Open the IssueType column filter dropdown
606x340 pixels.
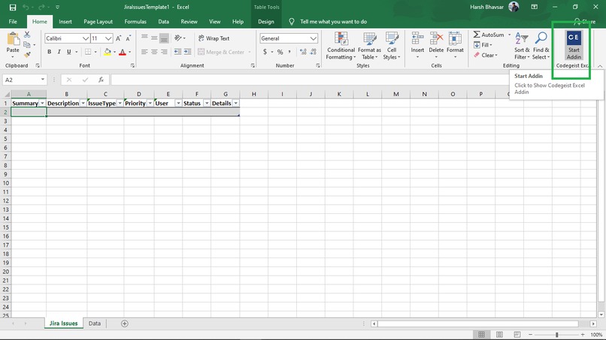(x=120, y=104)
